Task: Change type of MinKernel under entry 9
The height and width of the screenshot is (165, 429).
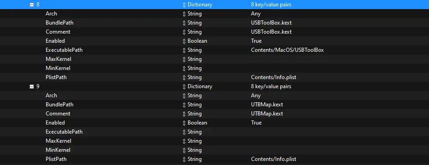Action: click(184, 150)
